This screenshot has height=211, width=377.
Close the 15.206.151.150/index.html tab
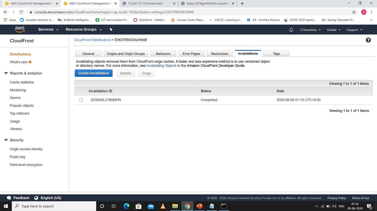[x=174, y=3]
